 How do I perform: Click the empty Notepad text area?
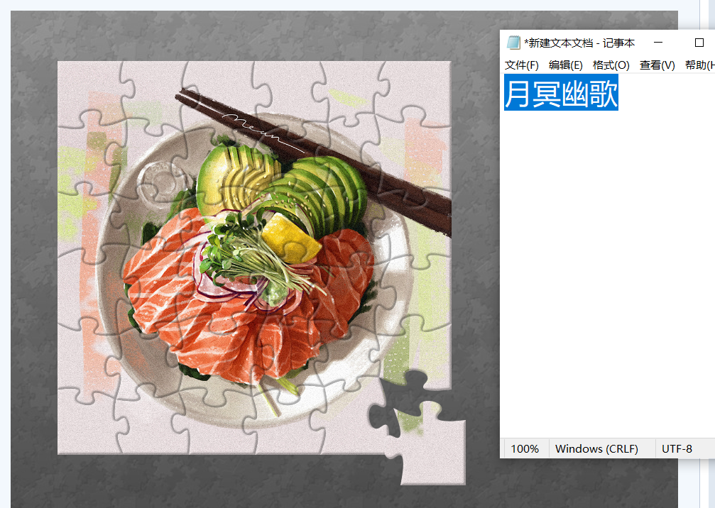point(607,273)
